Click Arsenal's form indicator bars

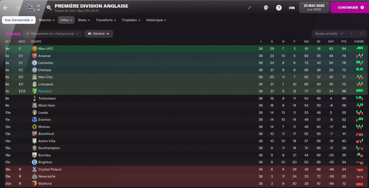359,56
